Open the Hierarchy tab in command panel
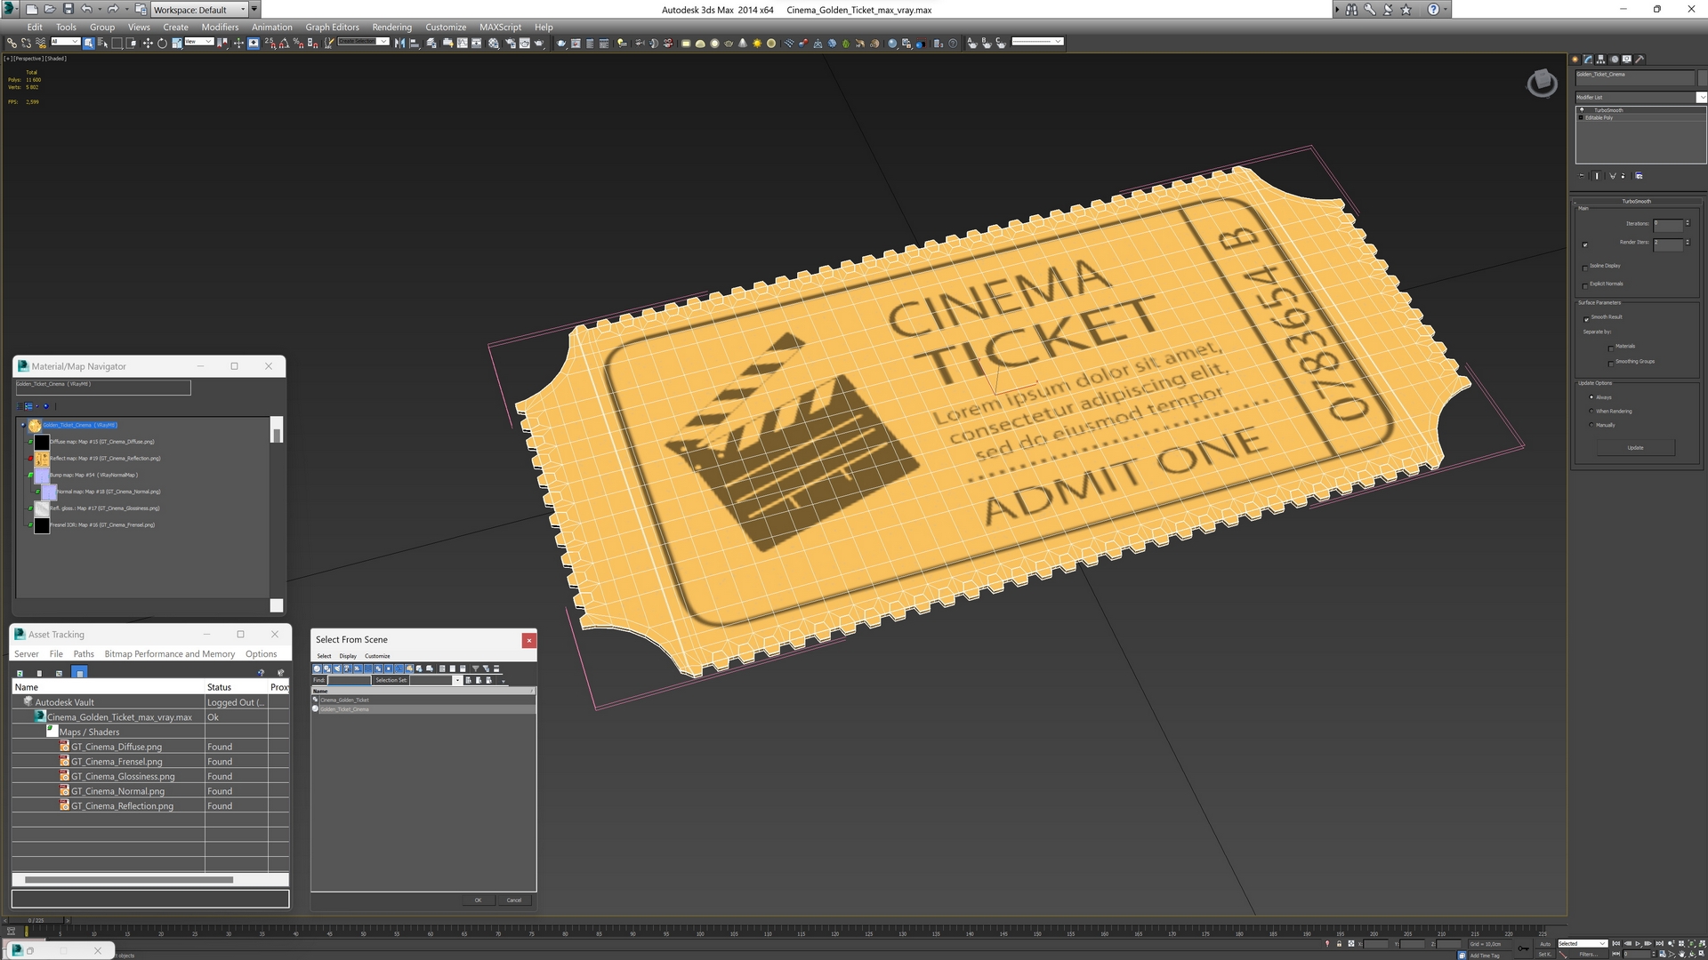Screen dimensions: 1708x960 (1601, 60)
